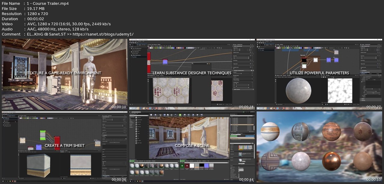Image resolution: width=384 pixels, height=184 pixels.
Task: Click the dark metal panel sphere in the 00:00:53 frame
Action: (x=301, y=131)
